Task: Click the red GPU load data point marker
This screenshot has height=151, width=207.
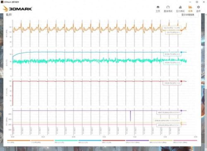Action: 181,81
